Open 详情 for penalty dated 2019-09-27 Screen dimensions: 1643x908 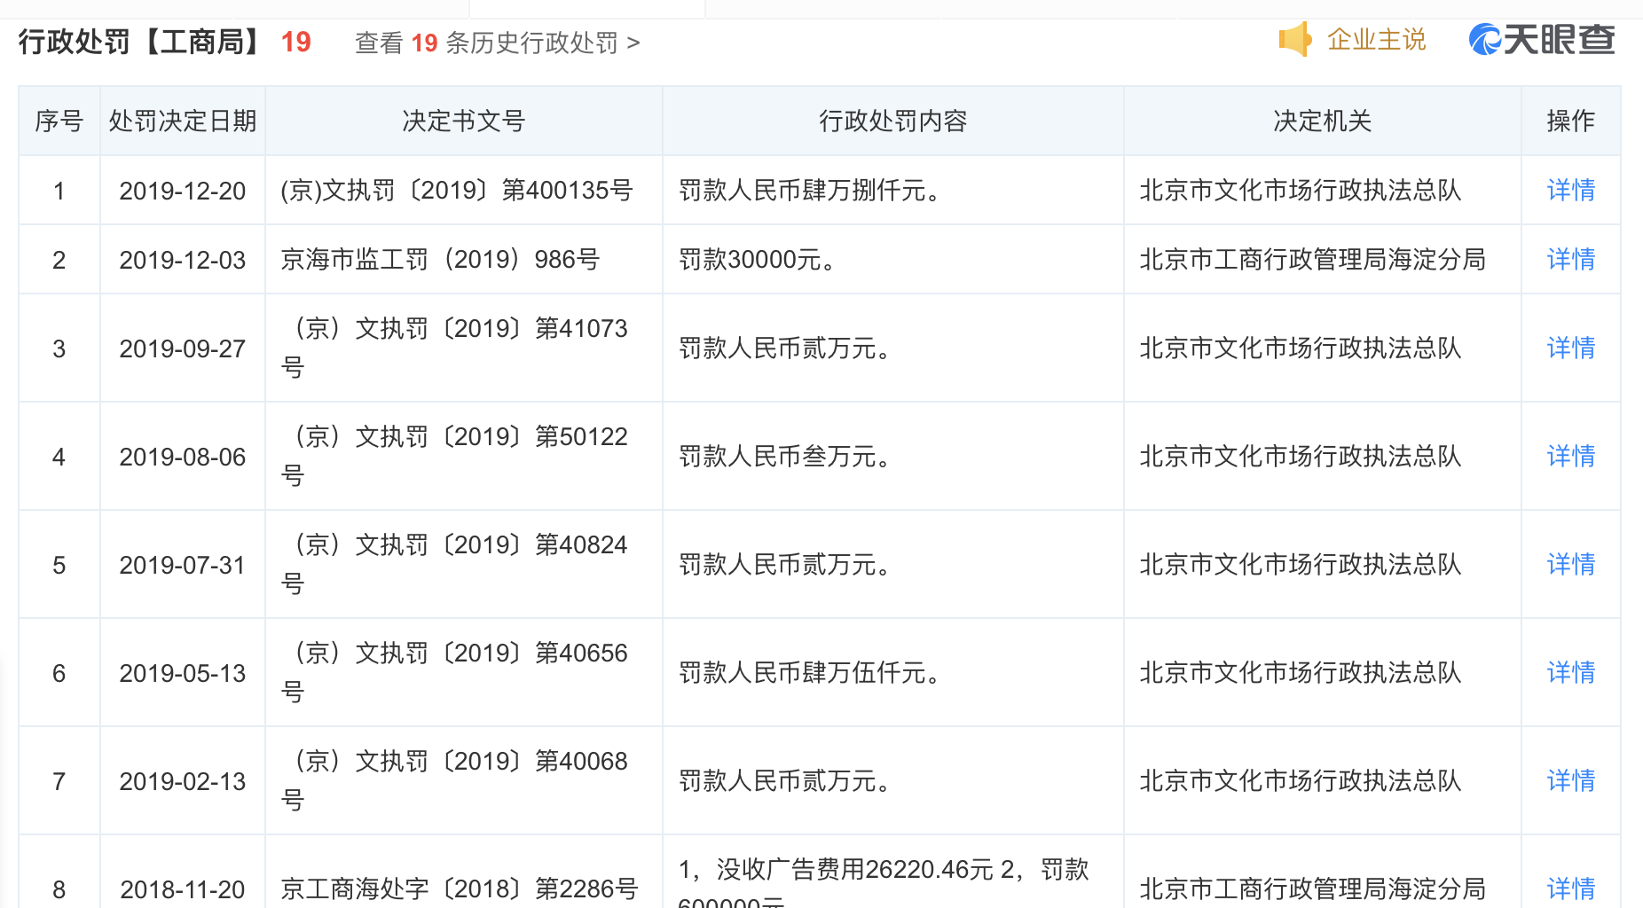[x=1570, y=348]
